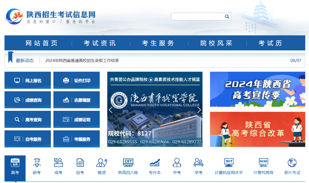309x183 pixels.
Task: Click the pencil icon for 志愿填报
Action: (66, 100)
